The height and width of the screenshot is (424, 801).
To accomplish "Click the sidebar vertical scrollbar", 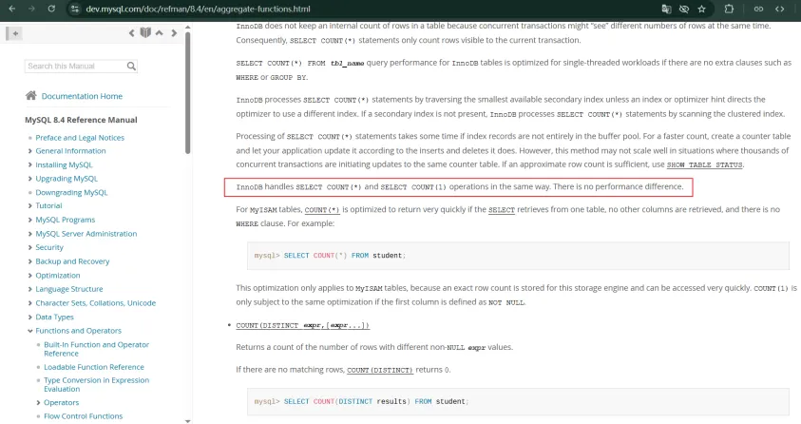I will [187, 95].
